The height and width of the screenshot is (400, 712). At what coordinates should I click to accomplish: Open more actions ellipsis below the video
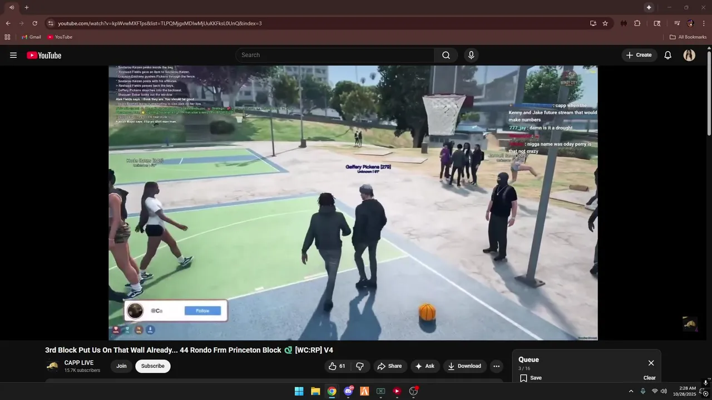point(497,366)
